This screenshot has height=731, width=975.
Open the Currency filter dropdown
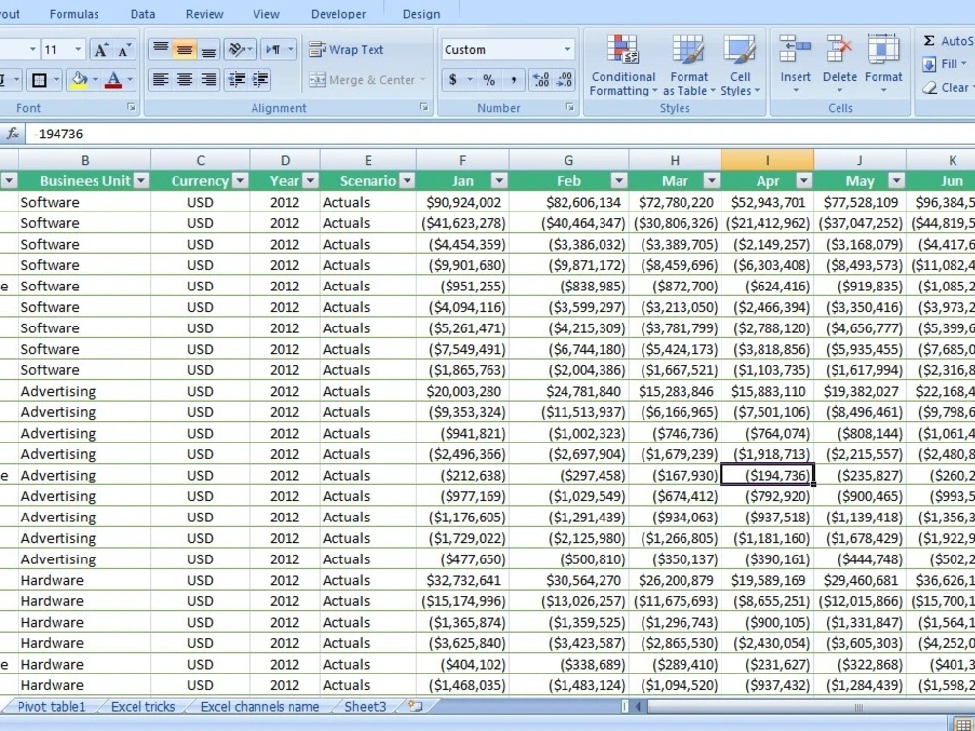pyautogui.click(x=240, y=181)
